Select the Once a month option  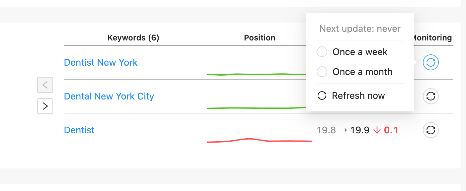tap(322, 72)
